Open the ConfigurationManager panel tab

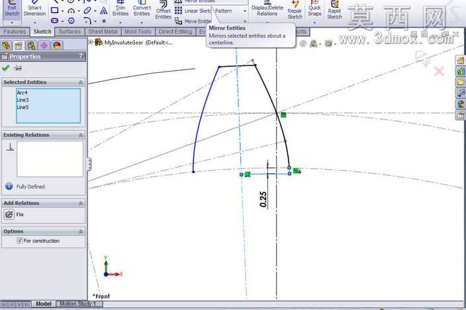pos(31,46)
